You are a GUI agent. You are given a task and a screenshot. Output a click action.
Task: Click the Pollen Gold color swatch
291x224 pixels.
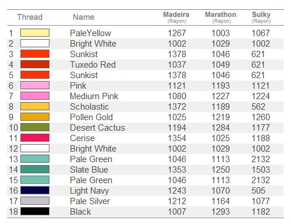pos(35,117)
